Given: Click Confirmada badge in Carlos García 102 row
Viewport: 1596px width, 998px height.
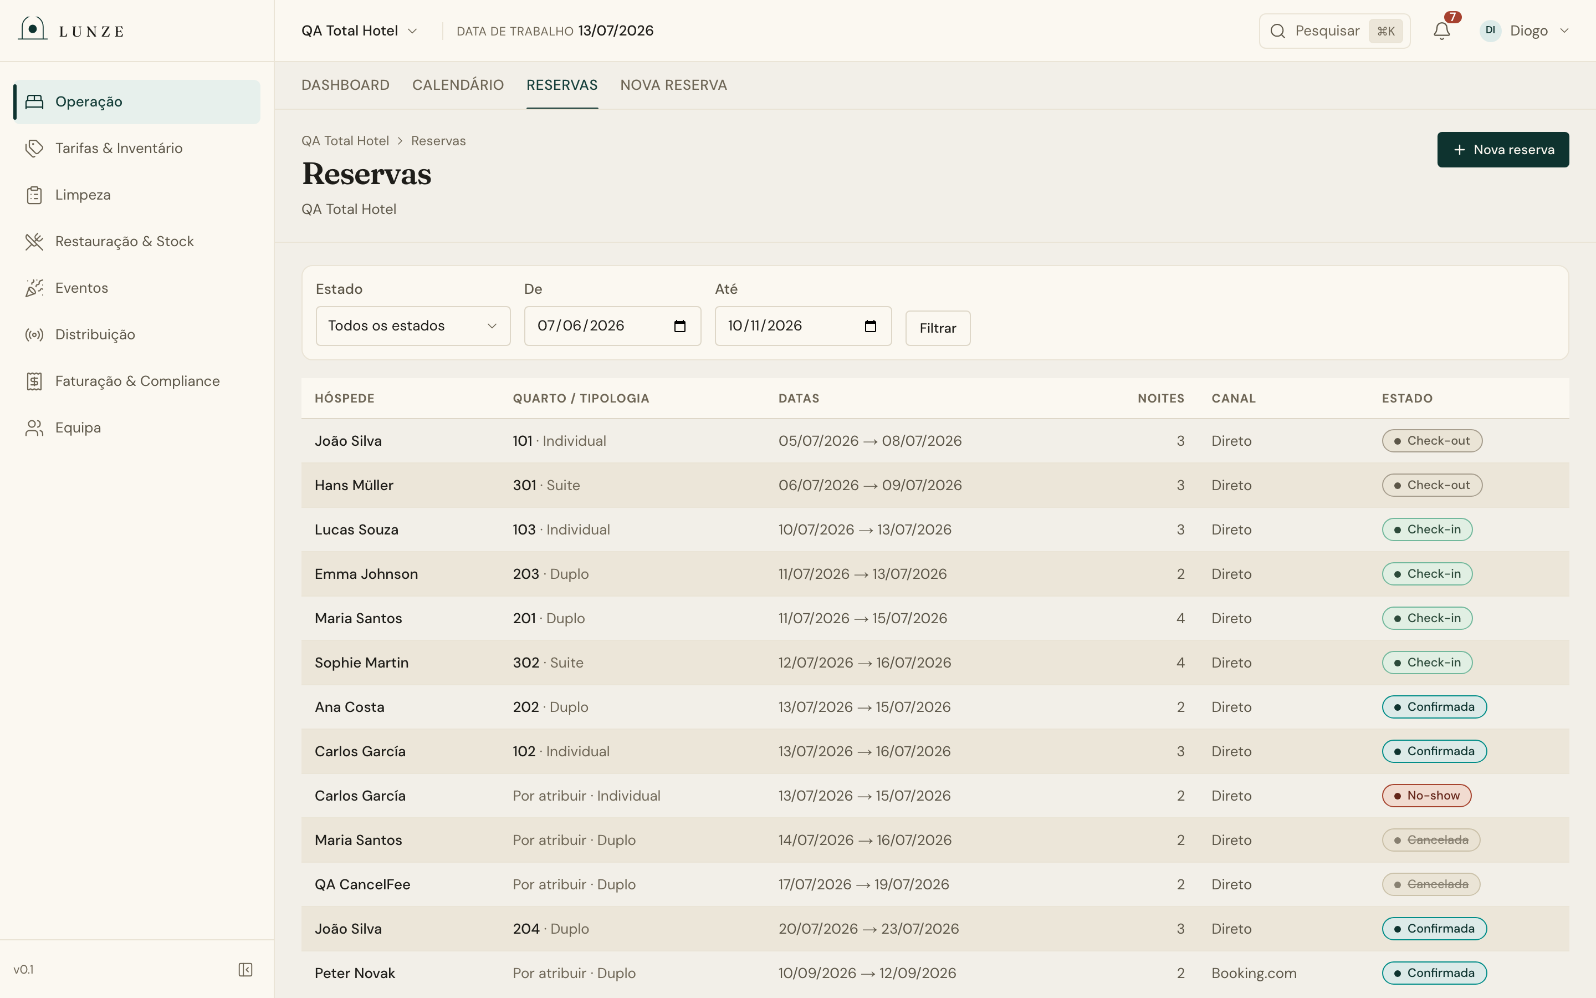Looking at the screenshot, I should tap(1434, 751).
